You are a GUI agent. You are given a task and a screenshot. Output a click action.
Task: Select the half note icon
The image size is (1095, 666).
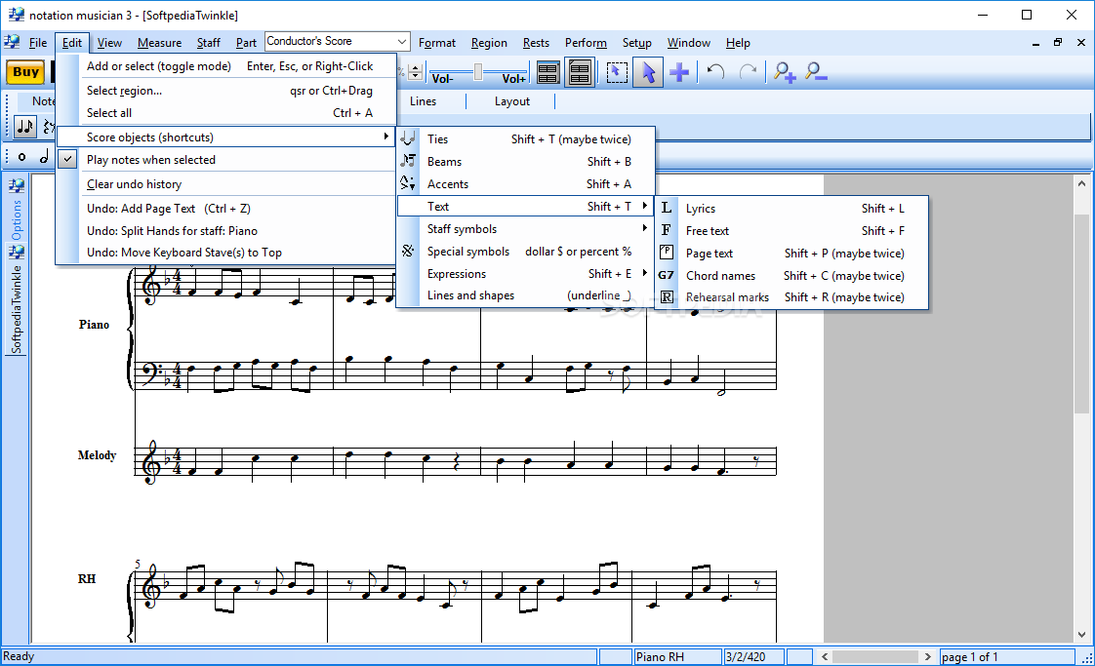[x=44, y=157]
